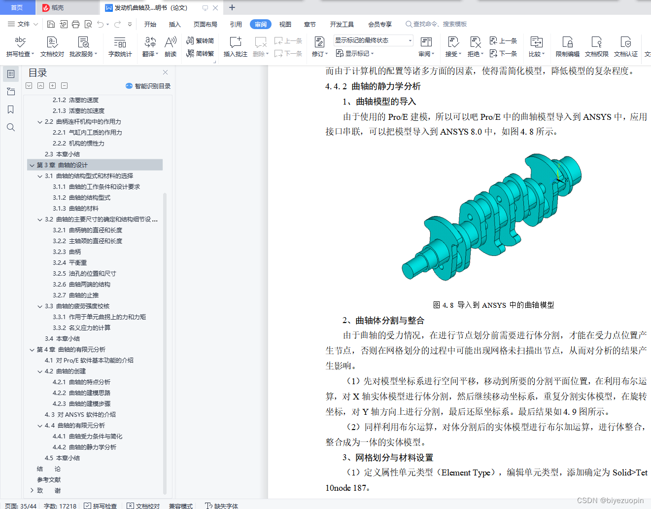Screen dimensions: 651x509
Task: Click the translate (翻译) icon
Action: 150,42
